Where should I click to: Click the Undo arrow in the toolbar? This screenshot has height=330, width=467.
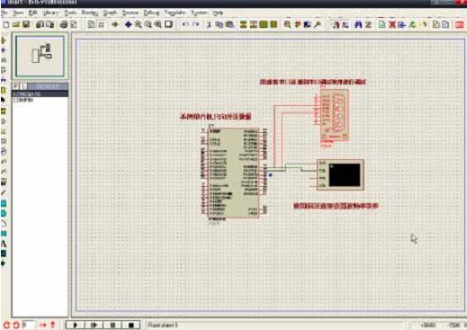(x=185, y=24)
